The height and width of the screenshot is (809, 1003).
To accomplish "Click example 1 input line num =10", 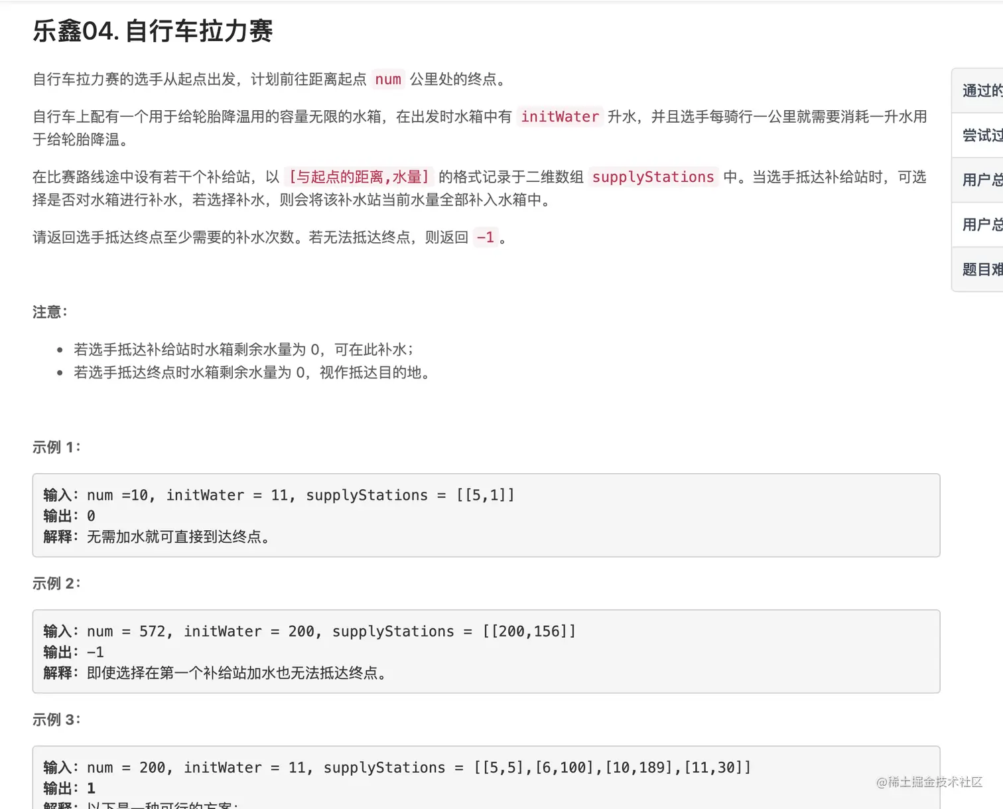I will 279,495.
